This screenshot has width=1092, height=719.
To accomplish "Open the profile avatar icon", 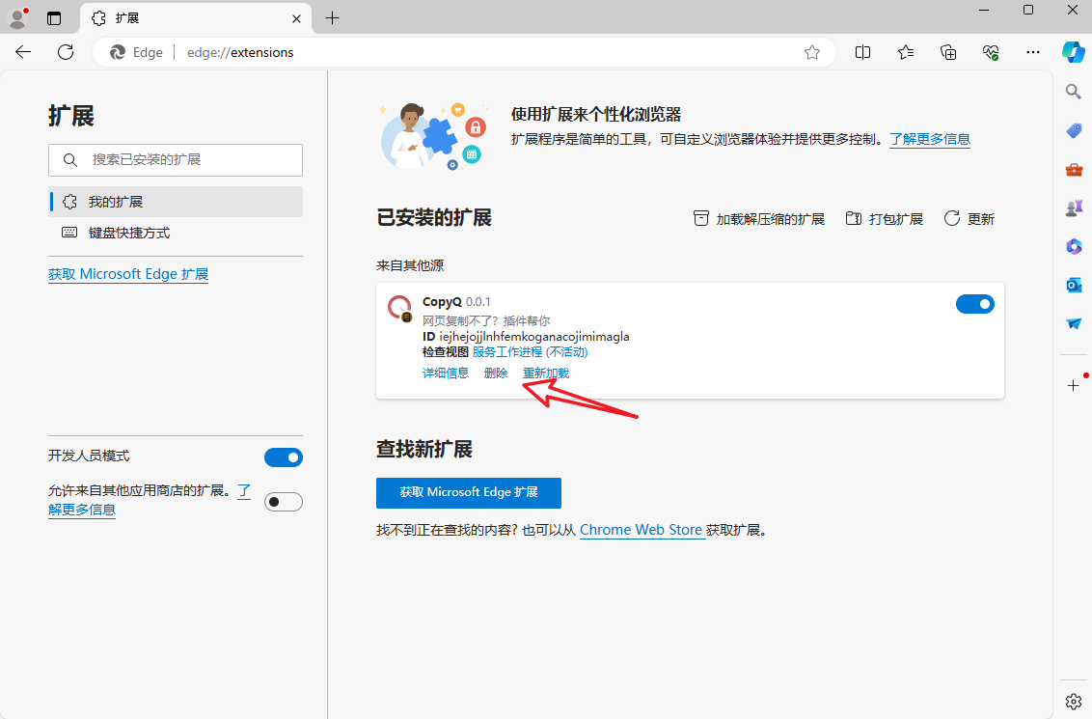I will (17, 18).
